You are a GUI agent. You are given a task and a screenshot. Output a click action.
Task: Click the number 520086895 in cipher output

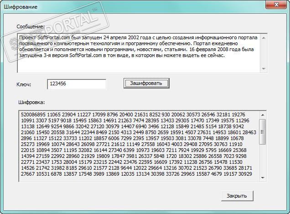pyautogui.click(x=33, y=115)
